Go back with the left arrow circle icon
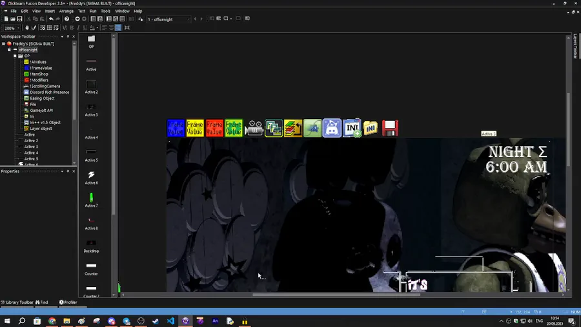This screenshot has width=581, height=327. (77, 19)
